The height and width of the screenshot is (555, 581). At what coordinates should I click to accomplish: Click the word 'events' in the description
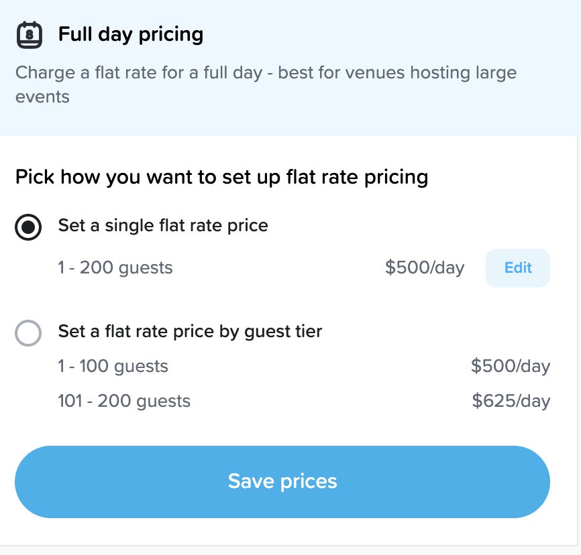(x=42, y=97)
